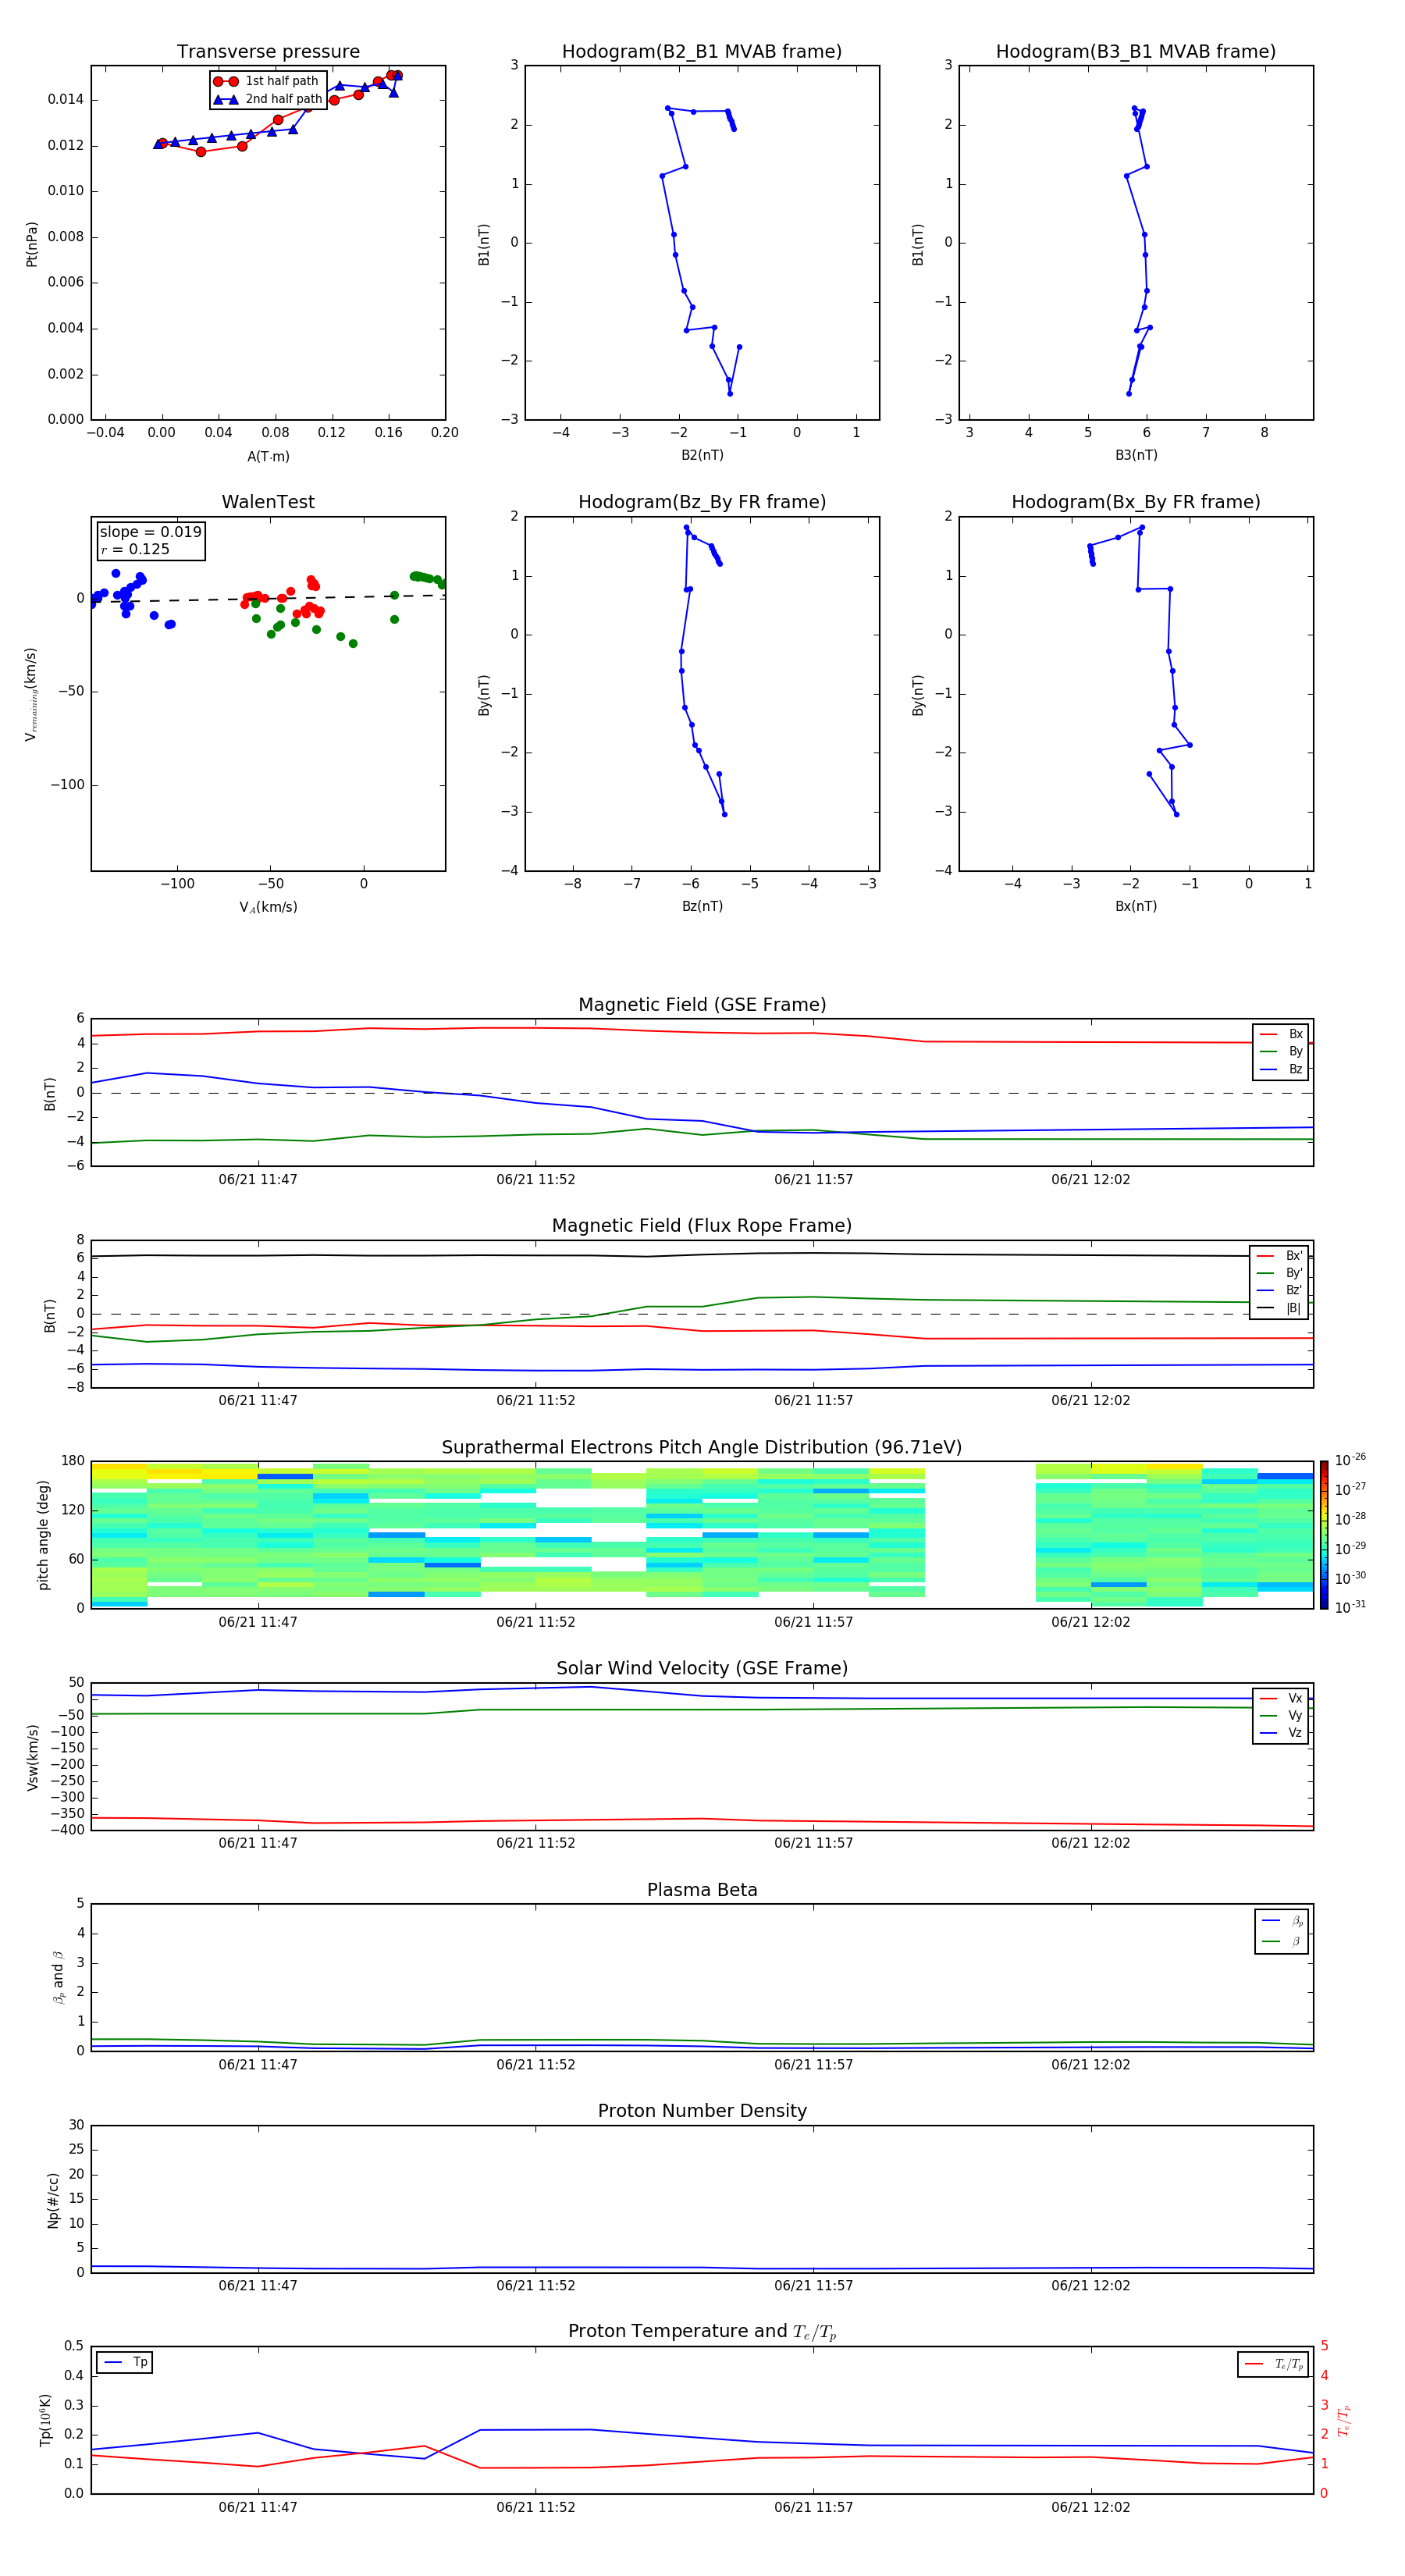
Task: Click the 'Pt(nPa)' y-axis label
Action: coord(32,244)
